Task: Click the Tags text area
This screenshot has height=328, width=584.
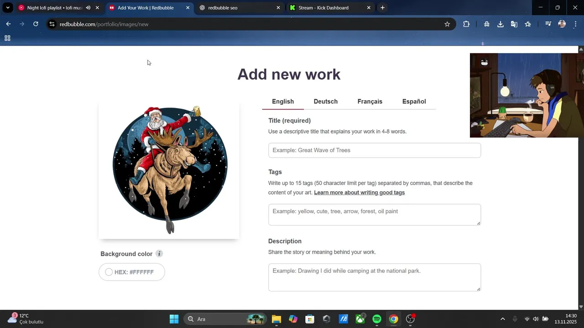Action: (375, 215)
